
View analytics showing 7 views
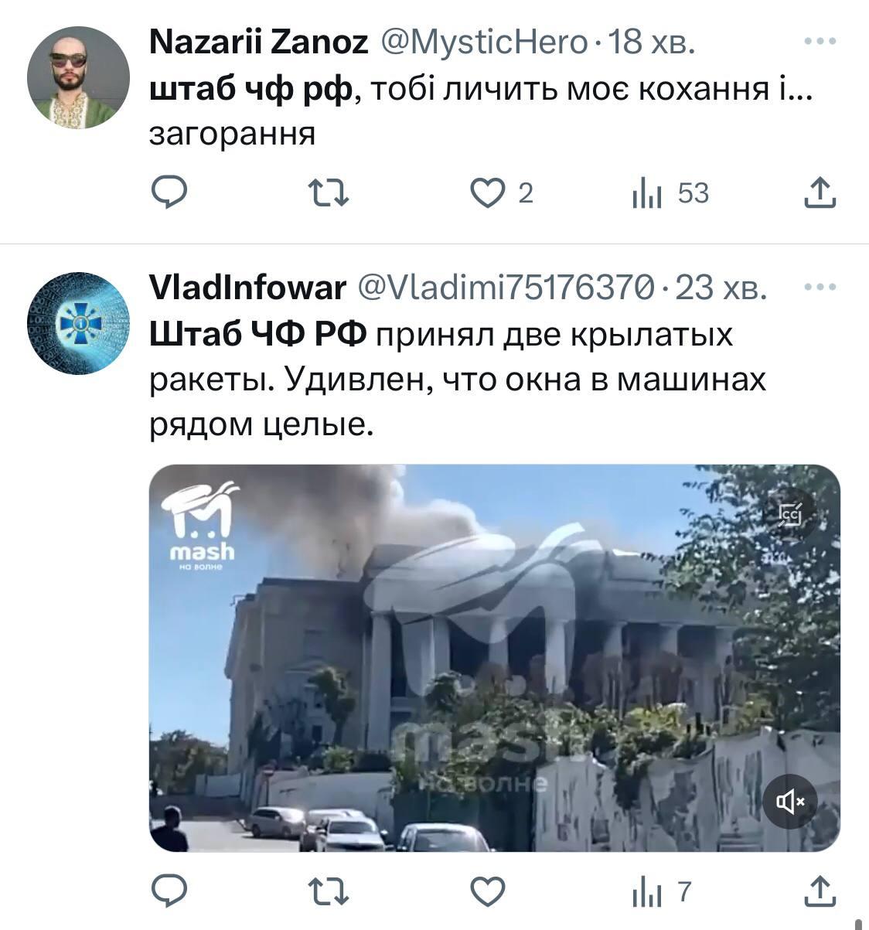(661, 892)
